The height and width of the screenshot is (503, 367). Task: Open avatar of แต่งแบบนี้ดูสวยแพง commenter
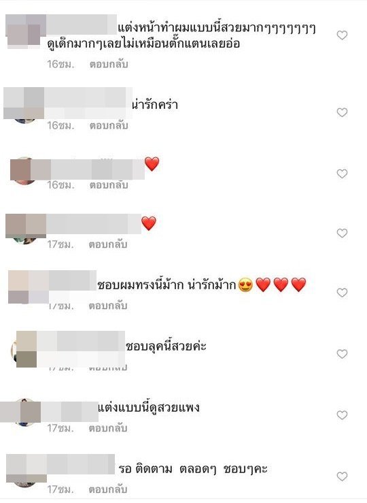(x=25, y=412)
